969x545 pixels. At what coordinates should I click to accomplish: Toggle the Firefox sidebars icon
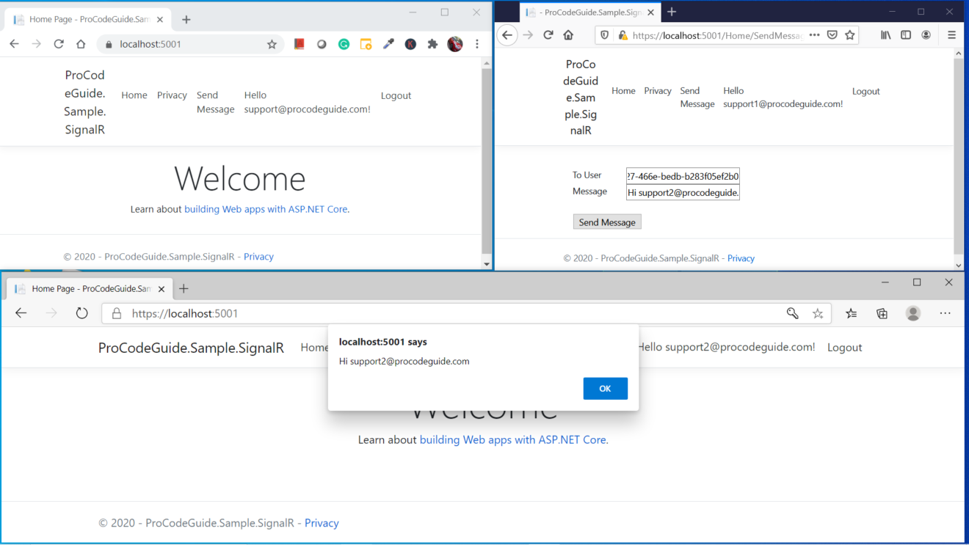(906, 34)
